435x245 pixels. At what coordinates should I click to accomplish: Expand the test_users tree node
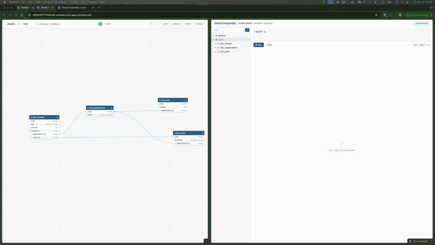coord(216,51)
